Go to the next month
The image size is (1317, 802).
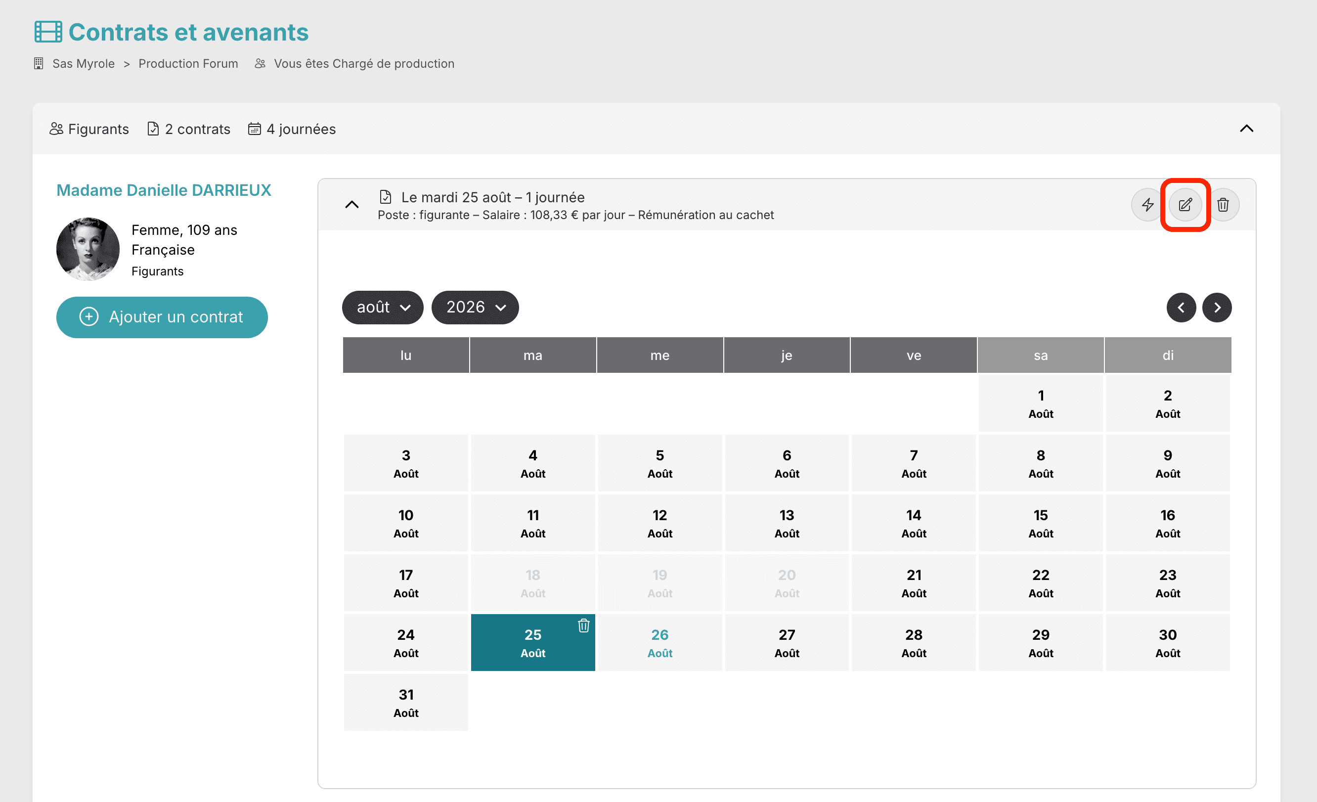pos(1217,308)
